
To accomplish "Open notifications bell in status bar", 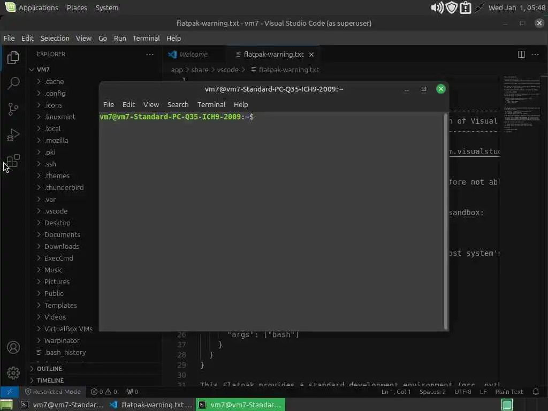I will (535, 391).
